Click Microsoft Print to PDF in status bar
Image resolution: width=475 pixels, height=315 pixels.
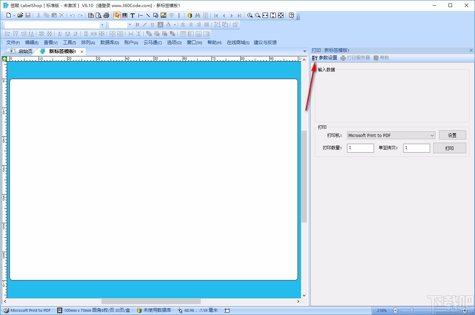point(27,310)
